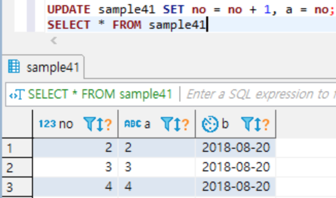The width and height of the screenshot is (336, 198).
Task: Click the 'SELECT * FROM sample41' query label
Action: tap(100, 94)
